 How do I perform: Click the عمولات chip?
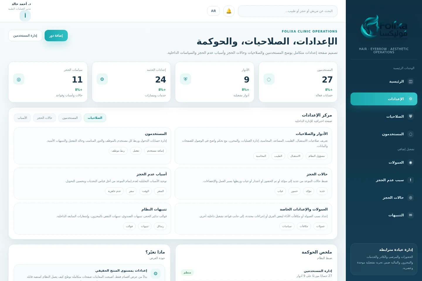coord(321,226)
